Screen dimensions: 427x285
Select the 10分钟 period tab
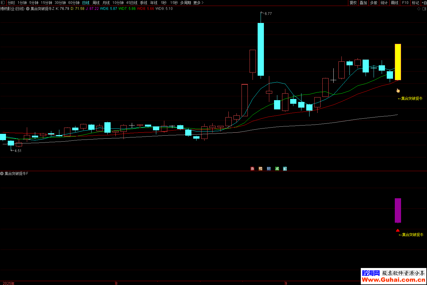[x=118, y=3]
